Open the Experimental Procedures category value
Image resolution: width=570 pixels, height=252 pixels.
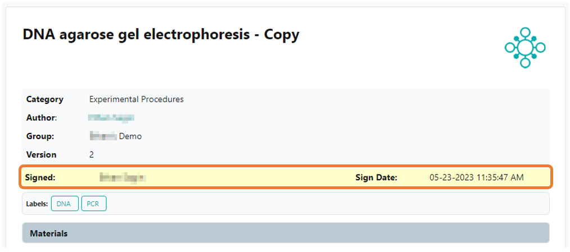pyautogui.click(x=136, y=99)
